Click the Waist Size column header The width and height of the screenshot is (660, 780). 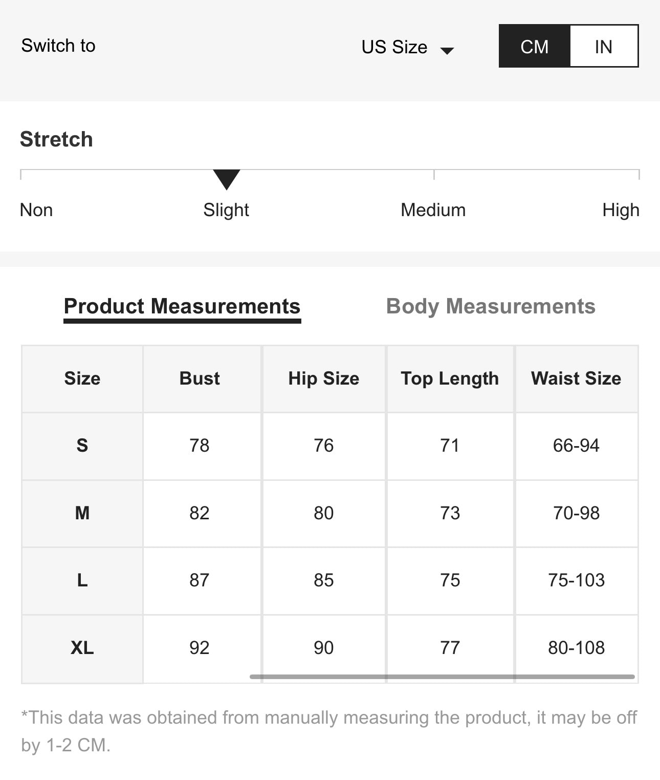[576, 378]
